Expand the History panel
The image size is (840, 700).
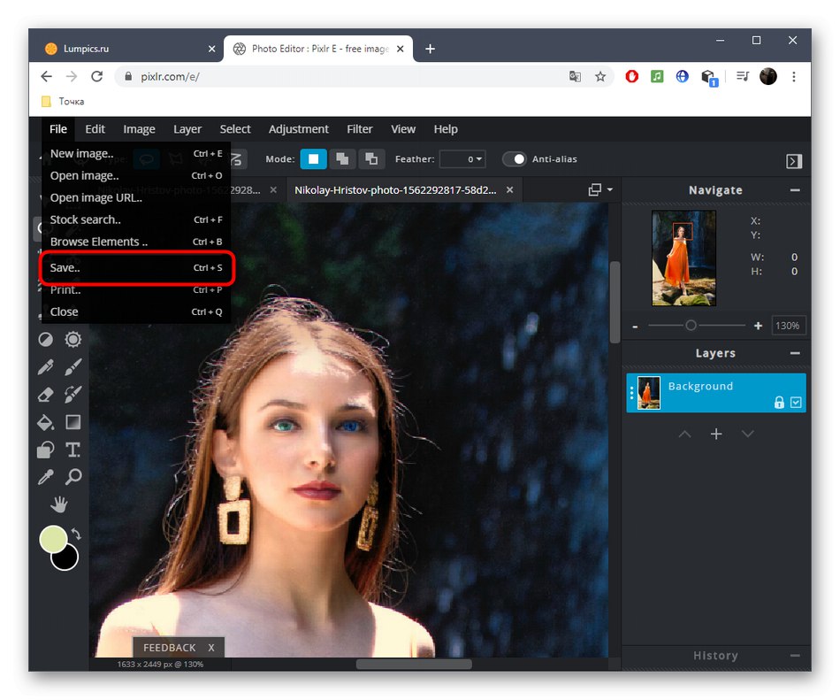(795, 656)
